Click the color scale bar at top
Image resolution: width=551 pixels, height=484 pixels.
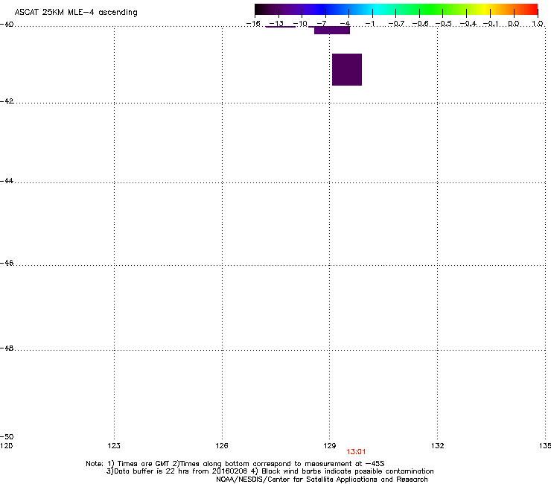pos(396,9)
